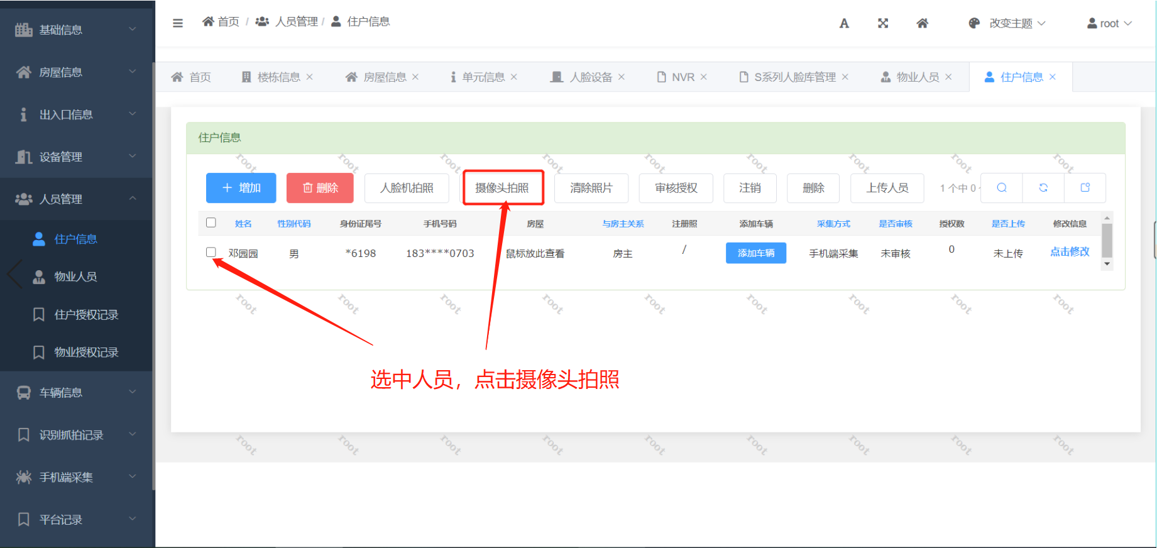Expand the 房屋信息 sidebar menu
This screenshot has height=548, width=1157.
76,72
